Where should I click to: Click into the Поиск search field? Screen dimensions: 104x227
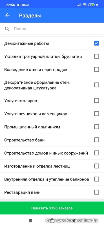[x=52, y=29]
